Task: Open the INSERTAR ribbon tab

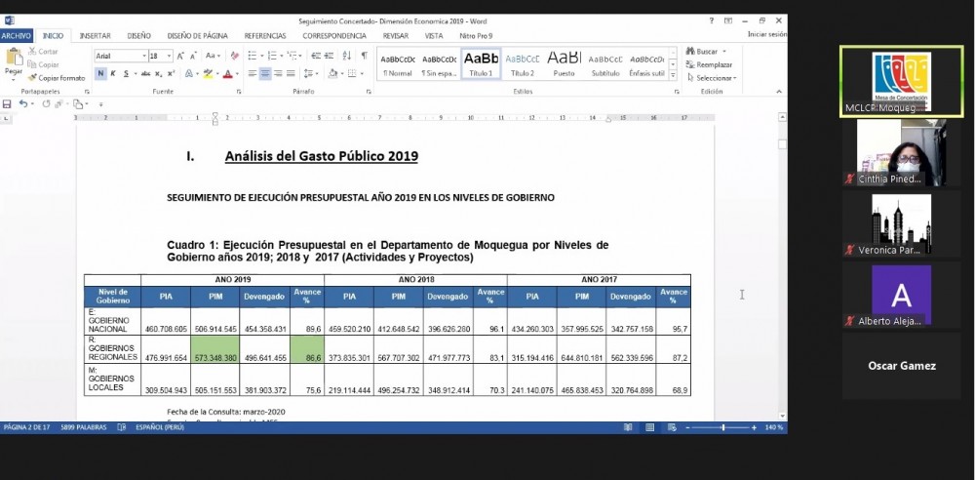Action: tap(95, 35)
